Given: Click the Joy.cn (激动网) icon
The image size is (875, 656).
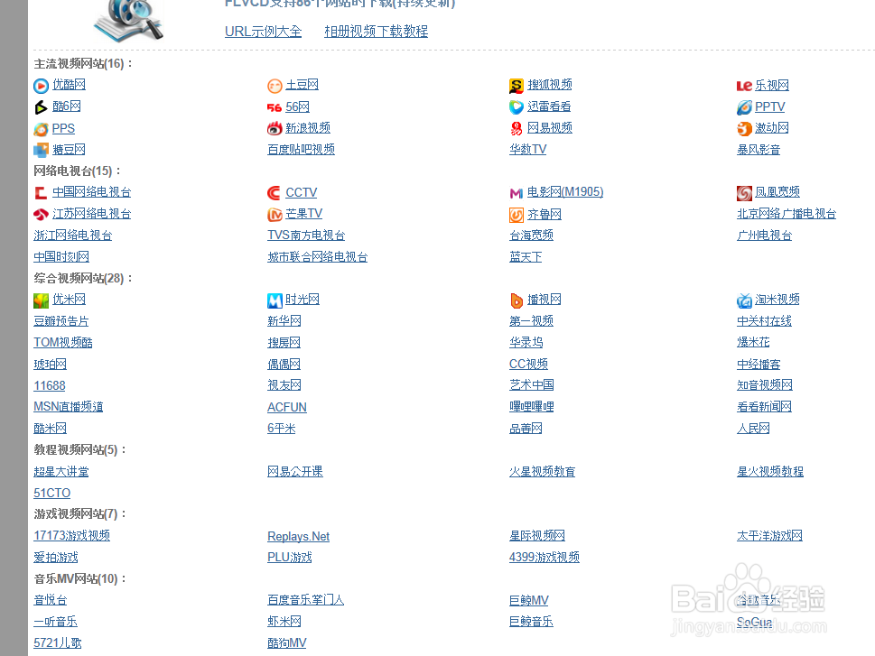Looking at the screenshot, I should 744,129.
